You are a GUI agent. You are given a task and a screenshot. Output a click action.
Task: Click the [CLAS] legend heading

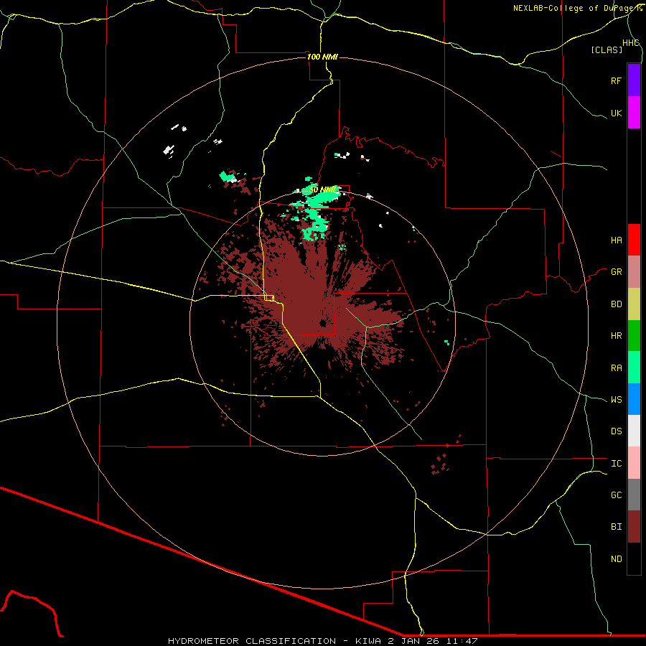pyautogui.click(x=607, y=50)
